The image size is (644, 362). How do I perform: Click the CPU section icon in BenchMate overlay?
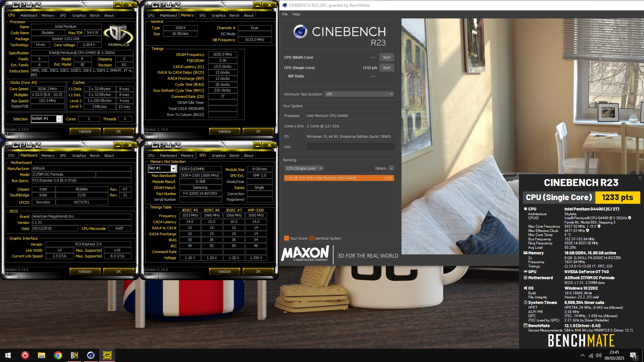coord(526,209)
